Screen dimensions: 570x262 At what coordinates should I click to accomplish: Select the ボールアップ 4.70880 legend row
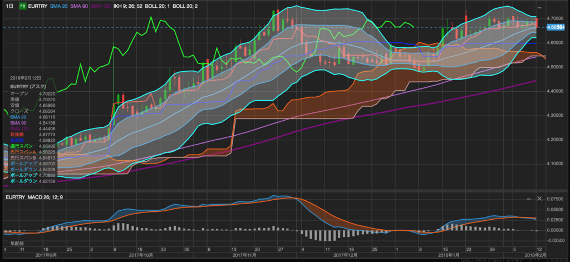point(33,175)
